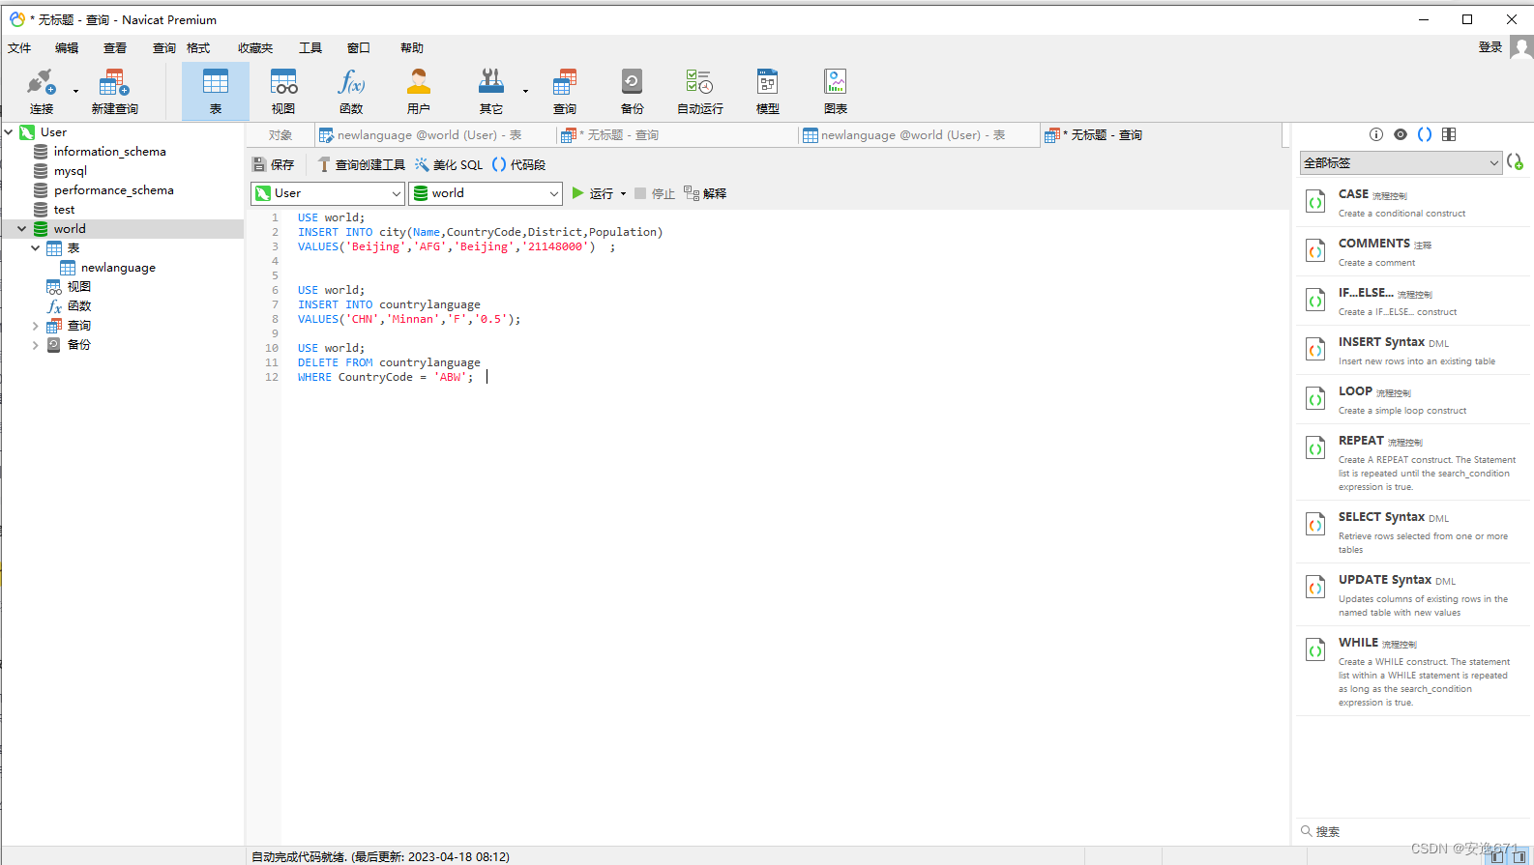Open the 其它 others toolbar icon
Screen dimensions: 1534x865
point(491,92)
